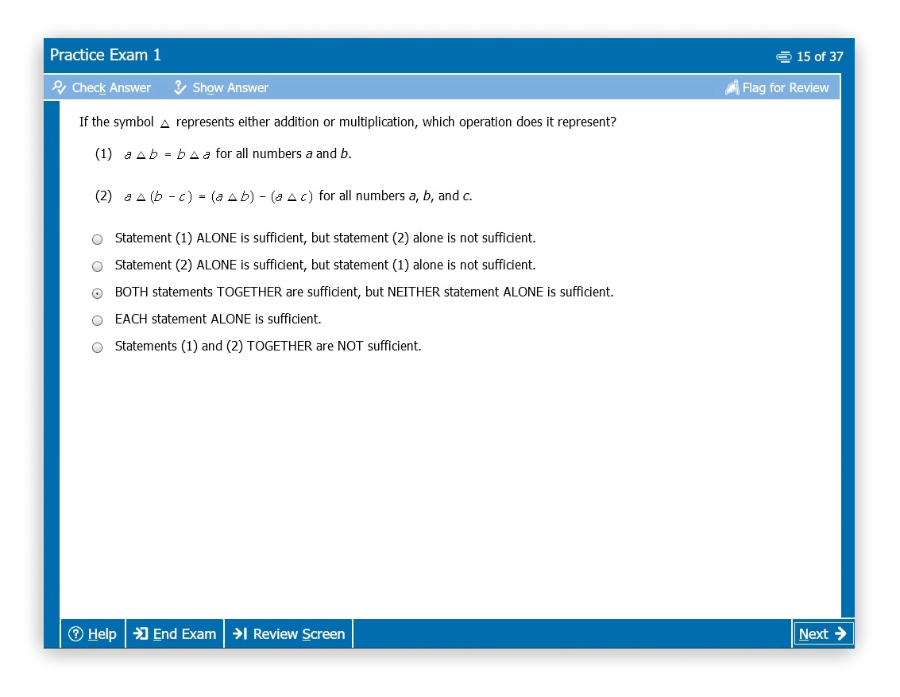The height and width of the screenshot is (697, 900).
Task: Click text 'Statements (1) and (2) TOGETHER are NOT sufficient'
Action: tap(268, 346)
